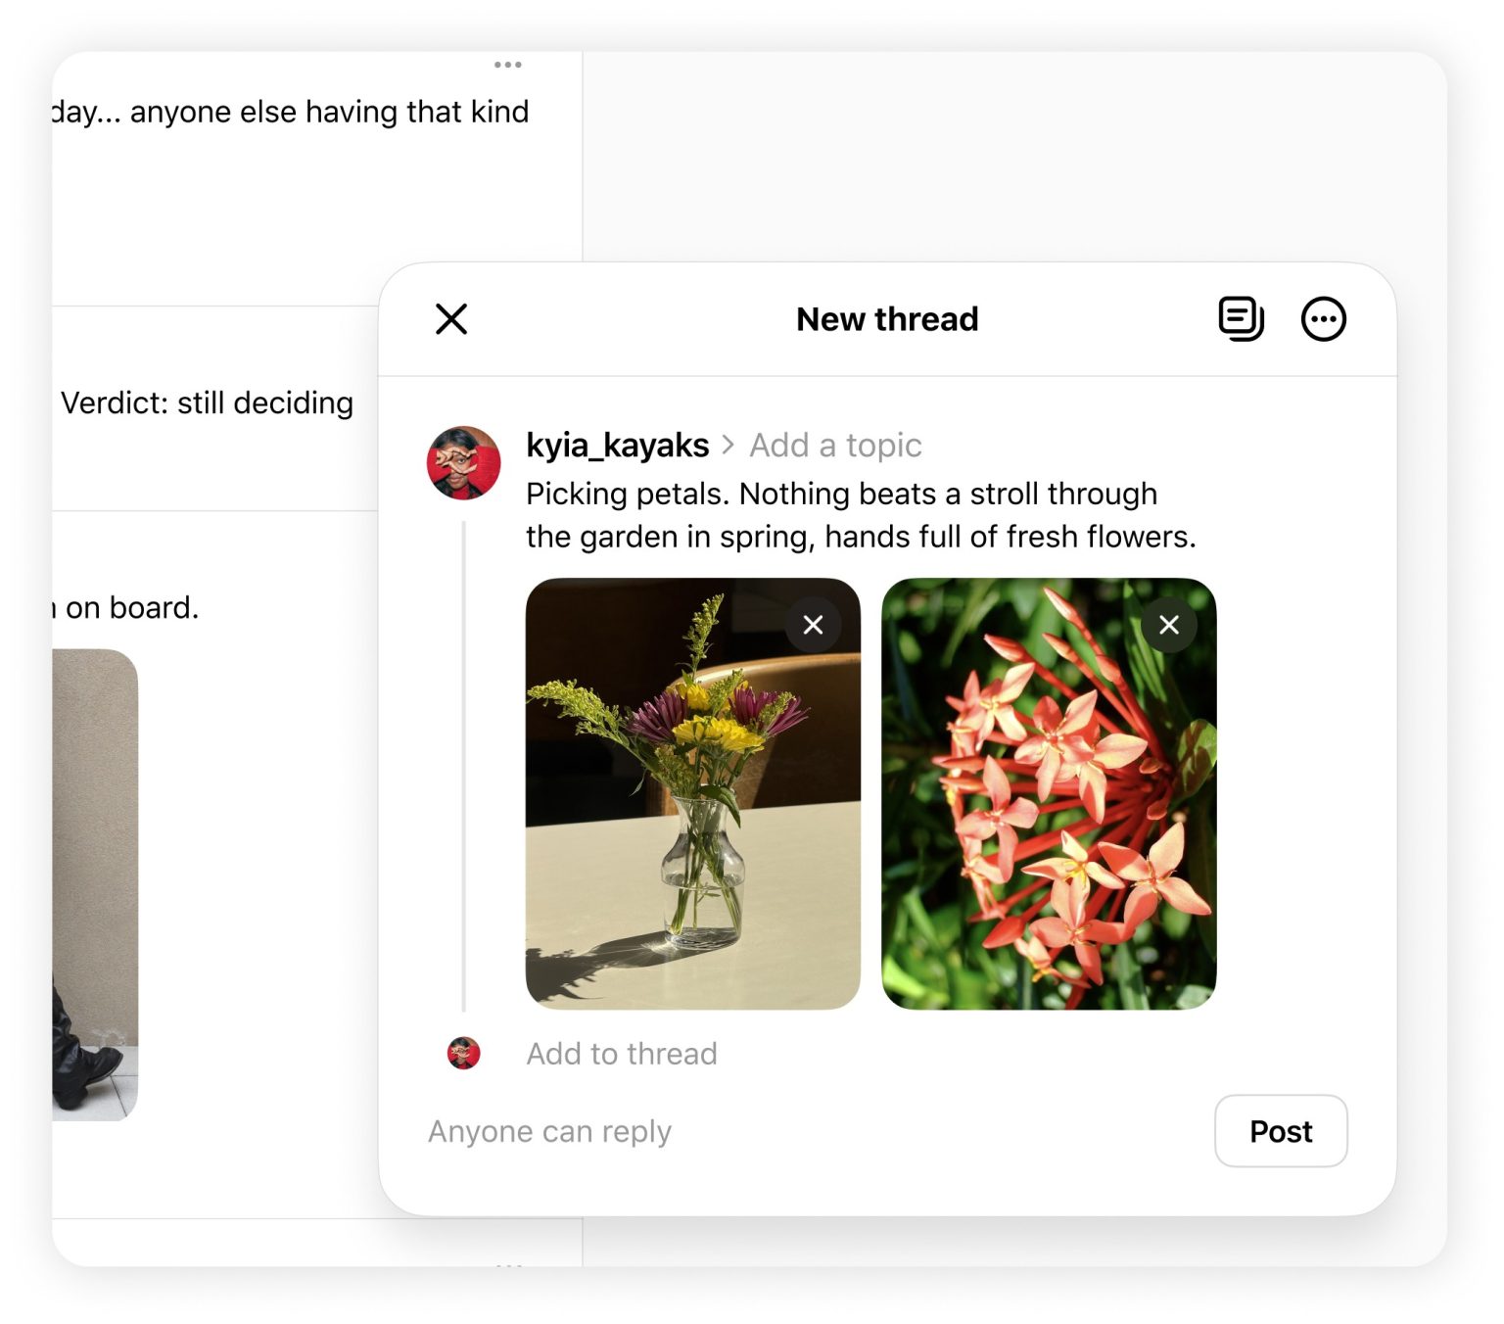
Task: Open the circled more options menu
Action: coord(1323,319)
